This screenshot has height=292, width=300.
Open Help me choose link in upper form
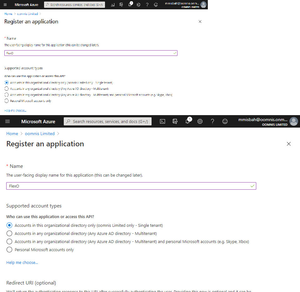15,110
